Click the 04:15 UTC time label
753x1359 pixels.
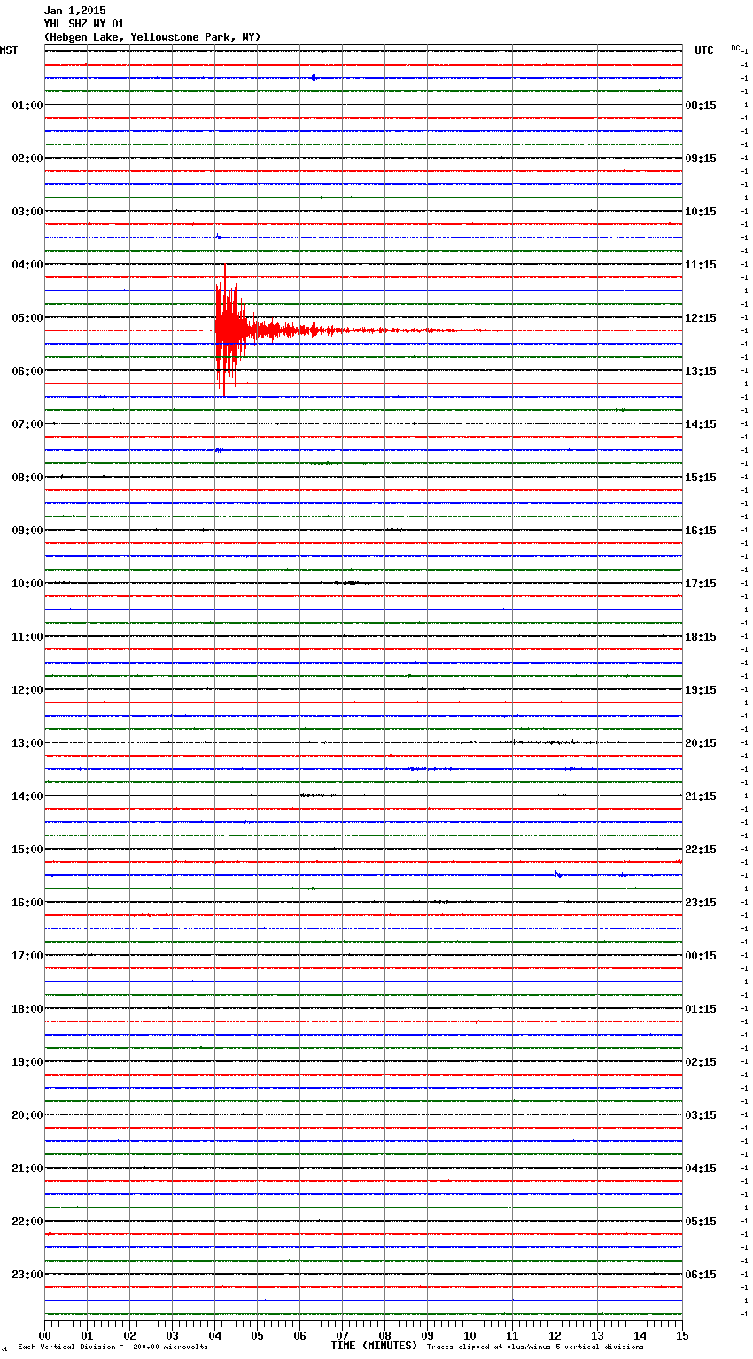(701, 1169)
